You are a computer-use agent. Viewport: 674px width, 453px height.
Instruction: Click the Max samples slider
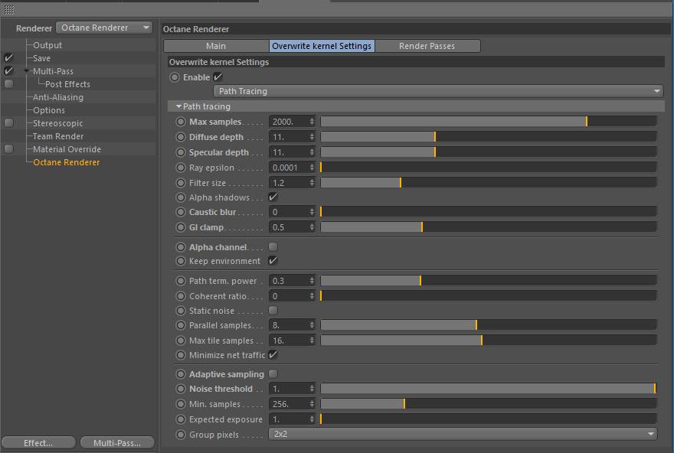coord(489,122)
